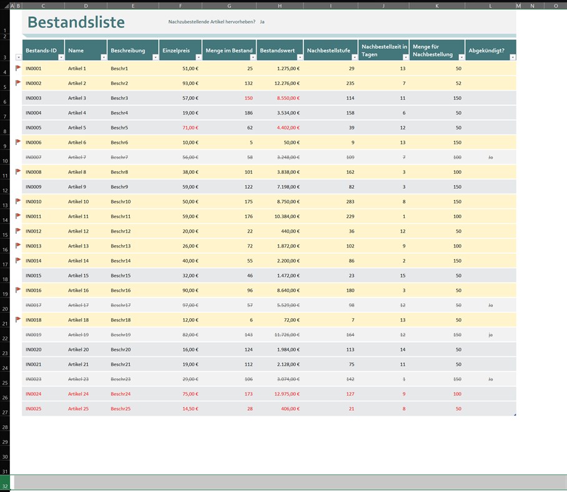Click the red flag icon for IN0001
567x492 pixels.
[x=18, y=68]
